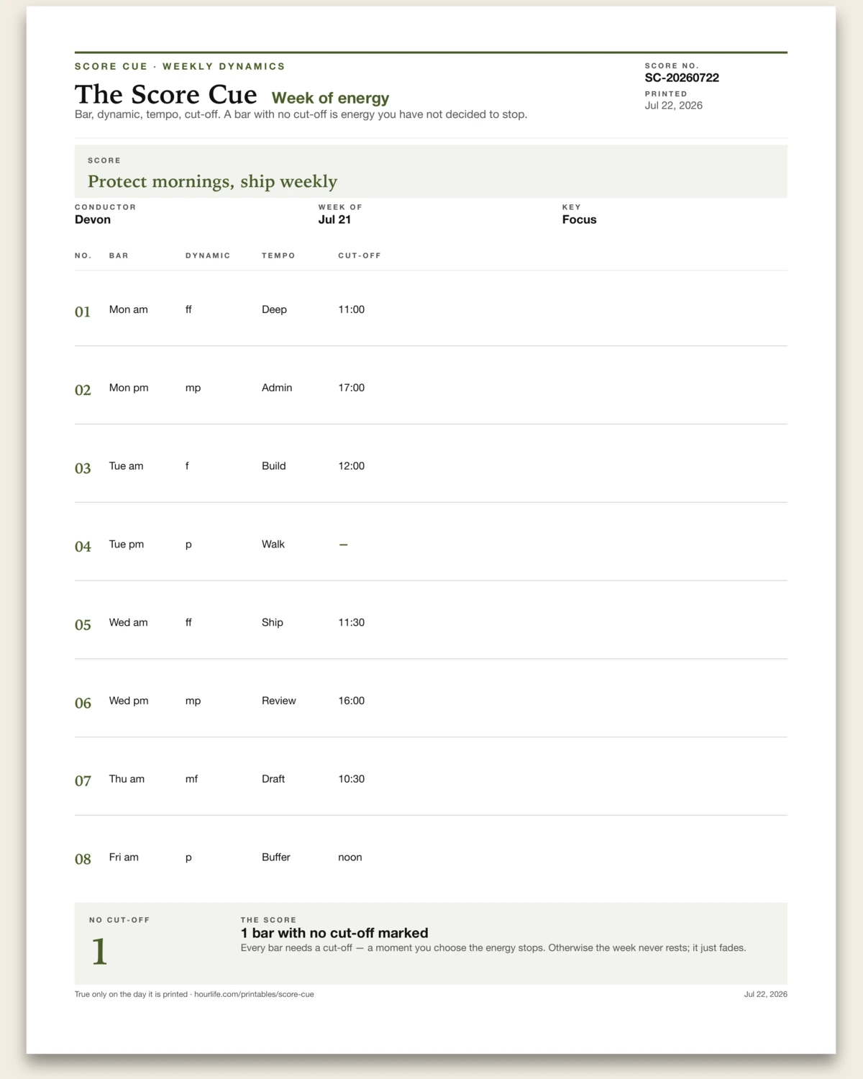Click the 'Focus' key value

pyautogui.click(x=579, y=219)
